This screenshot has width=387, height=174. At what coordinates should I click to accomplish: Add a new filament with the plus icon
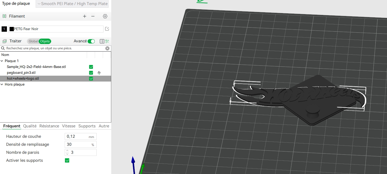click(85, 16)
